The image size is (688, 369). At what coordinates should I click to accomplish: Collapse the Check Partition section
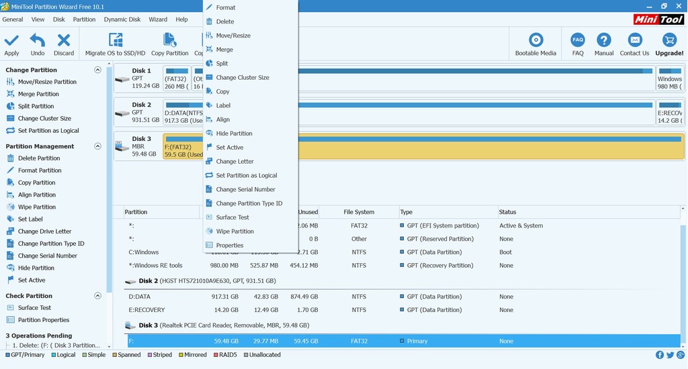(x=98, y=296)
